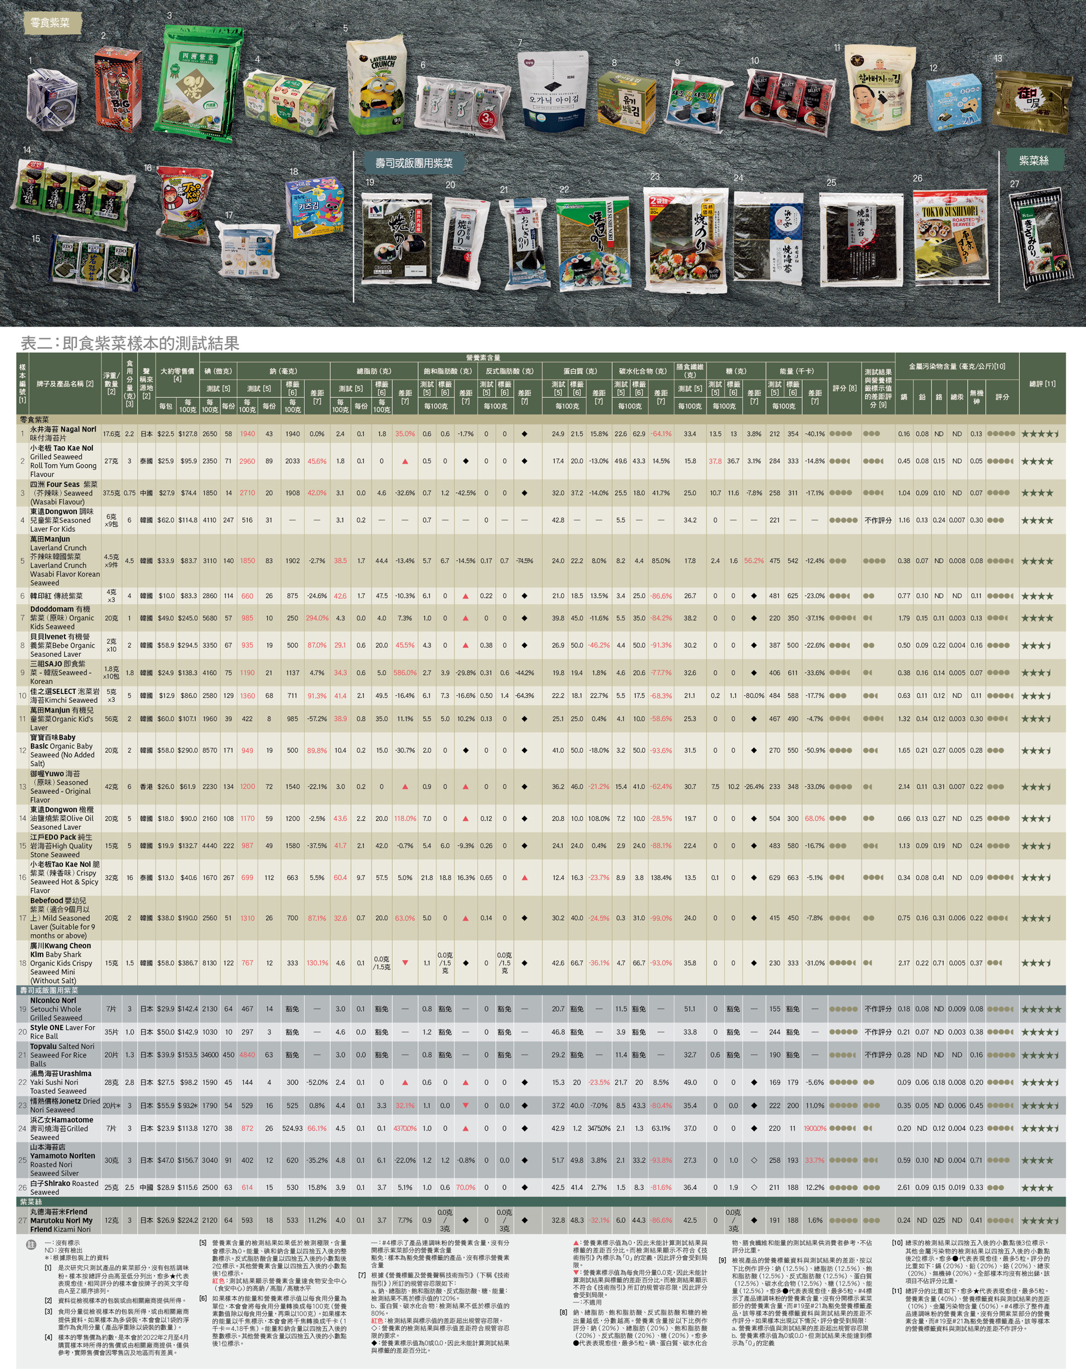This screenshot has width=1086, height=1370.
Task: Select the 紫菜絲 label in the photo area
Action: pyautogui.click(x=1034, y=160)
